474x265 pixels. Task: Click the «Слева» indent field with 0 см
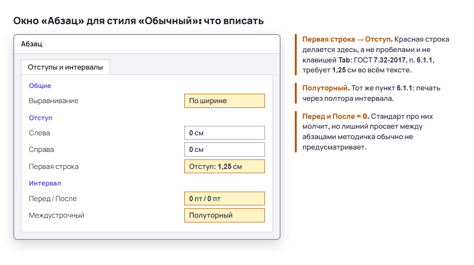tap(225, 133)
